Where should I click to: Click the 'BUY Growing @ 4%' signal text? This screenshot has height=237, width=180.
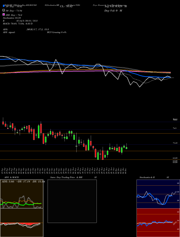tap(57, 32)
